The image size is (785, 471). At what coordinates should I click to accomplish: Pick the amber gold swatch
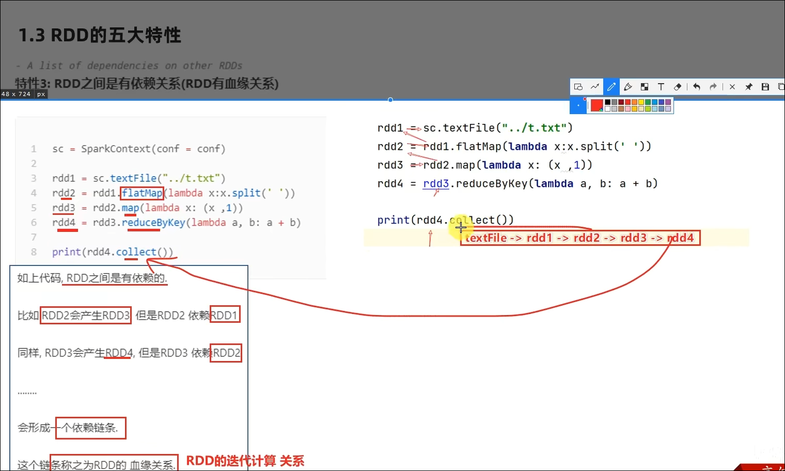click(635, 109)
